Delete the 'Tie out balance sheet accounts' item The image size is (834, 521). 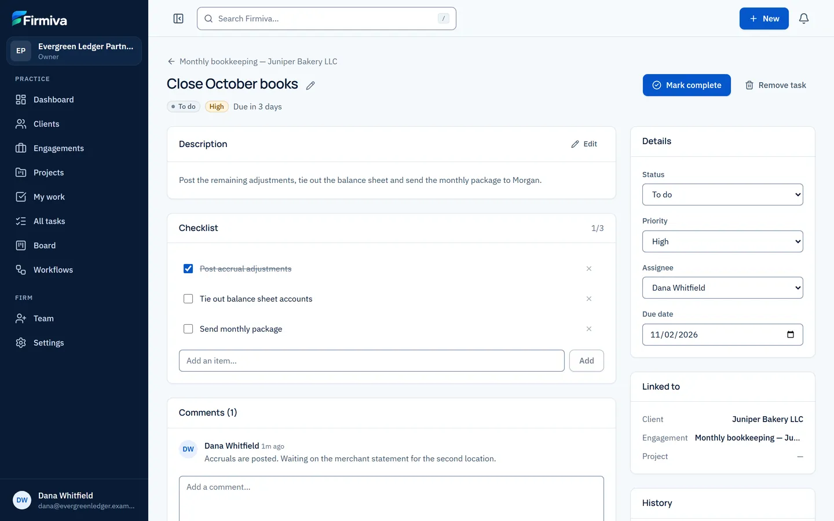pyautogui.click(x=589, y=299)
